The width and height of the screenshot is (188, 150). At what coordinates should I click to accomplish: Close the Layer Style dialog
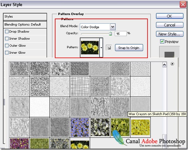pos(183,5)
